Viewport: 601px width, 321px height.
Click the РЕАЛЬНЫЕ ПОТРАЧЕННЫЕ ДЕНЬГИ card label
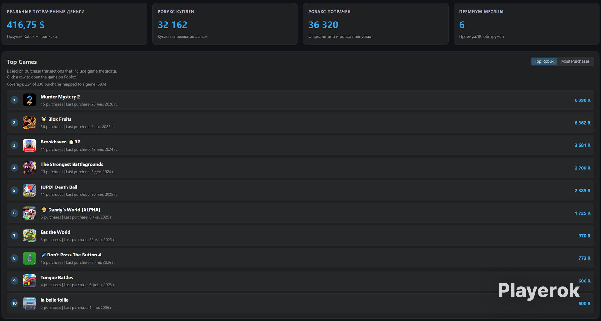[46, 12]
